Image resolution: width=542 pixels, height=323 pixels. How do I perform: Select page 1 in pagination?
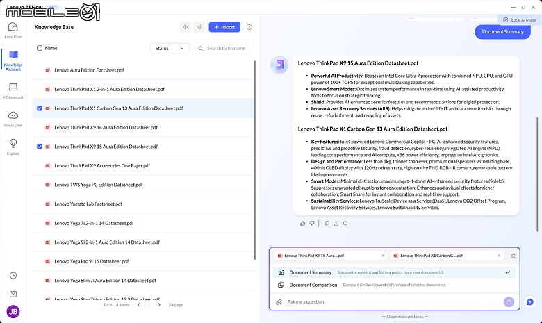pos(149,305)
